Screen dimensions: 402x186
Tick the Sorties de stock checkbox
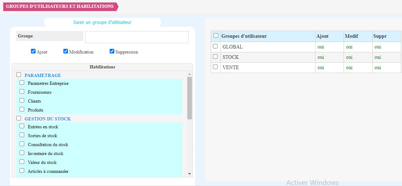click(22, 135)
